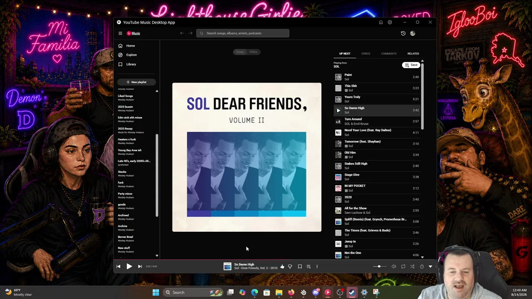Select the IN MY POCKET queue item
The image size is (532, 299).
[x=377, y=188]
